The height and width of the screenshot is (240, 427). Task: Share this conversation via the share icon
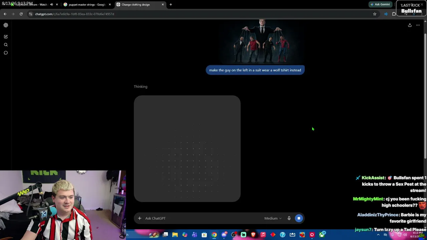click(x=410, y=25)
